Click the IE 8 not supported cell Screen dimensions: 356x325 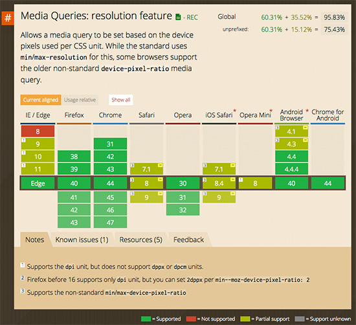[x=38, y=131]
